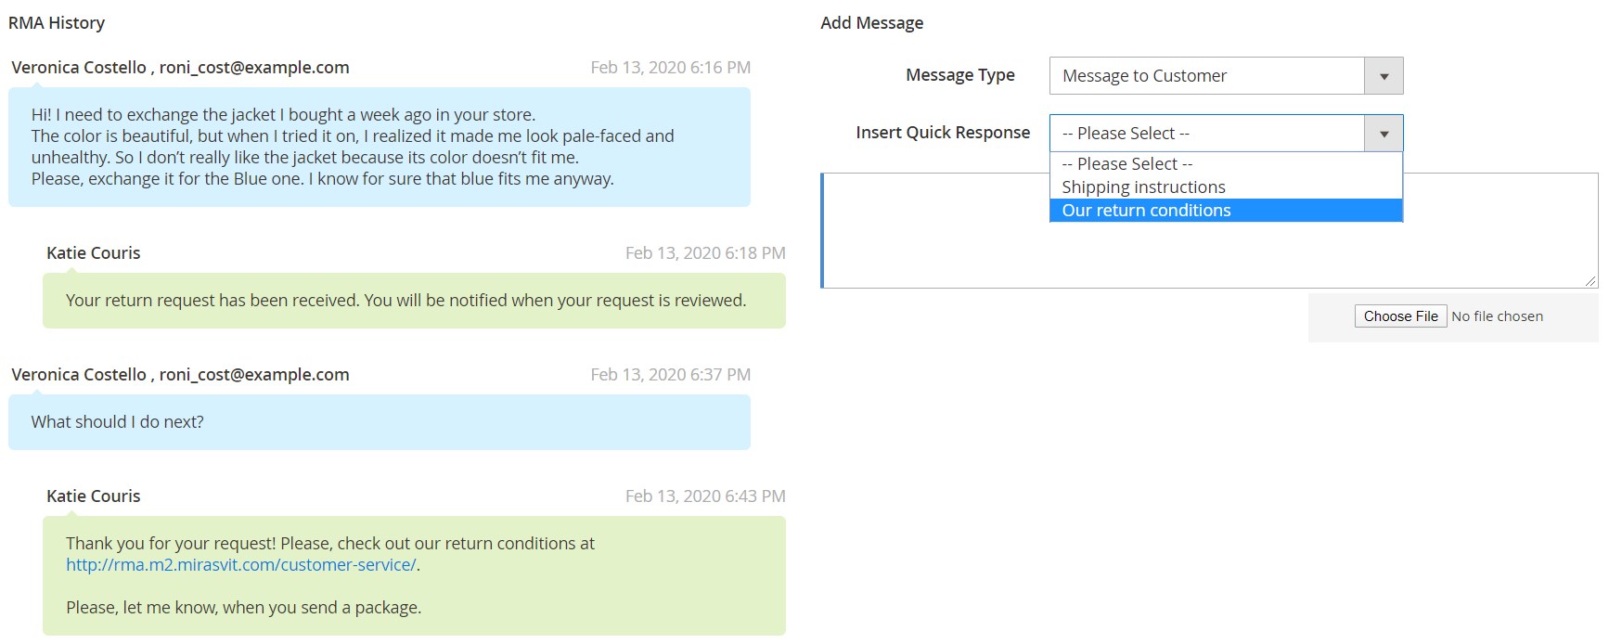Click inside the message text area
The image size is (1609, 644).
click(1209, 230)
